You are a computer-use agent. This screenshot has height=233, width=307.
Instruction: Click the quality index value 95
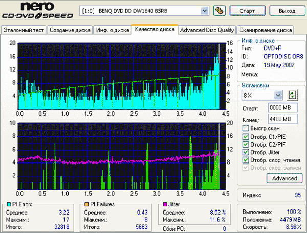point(298,195)
